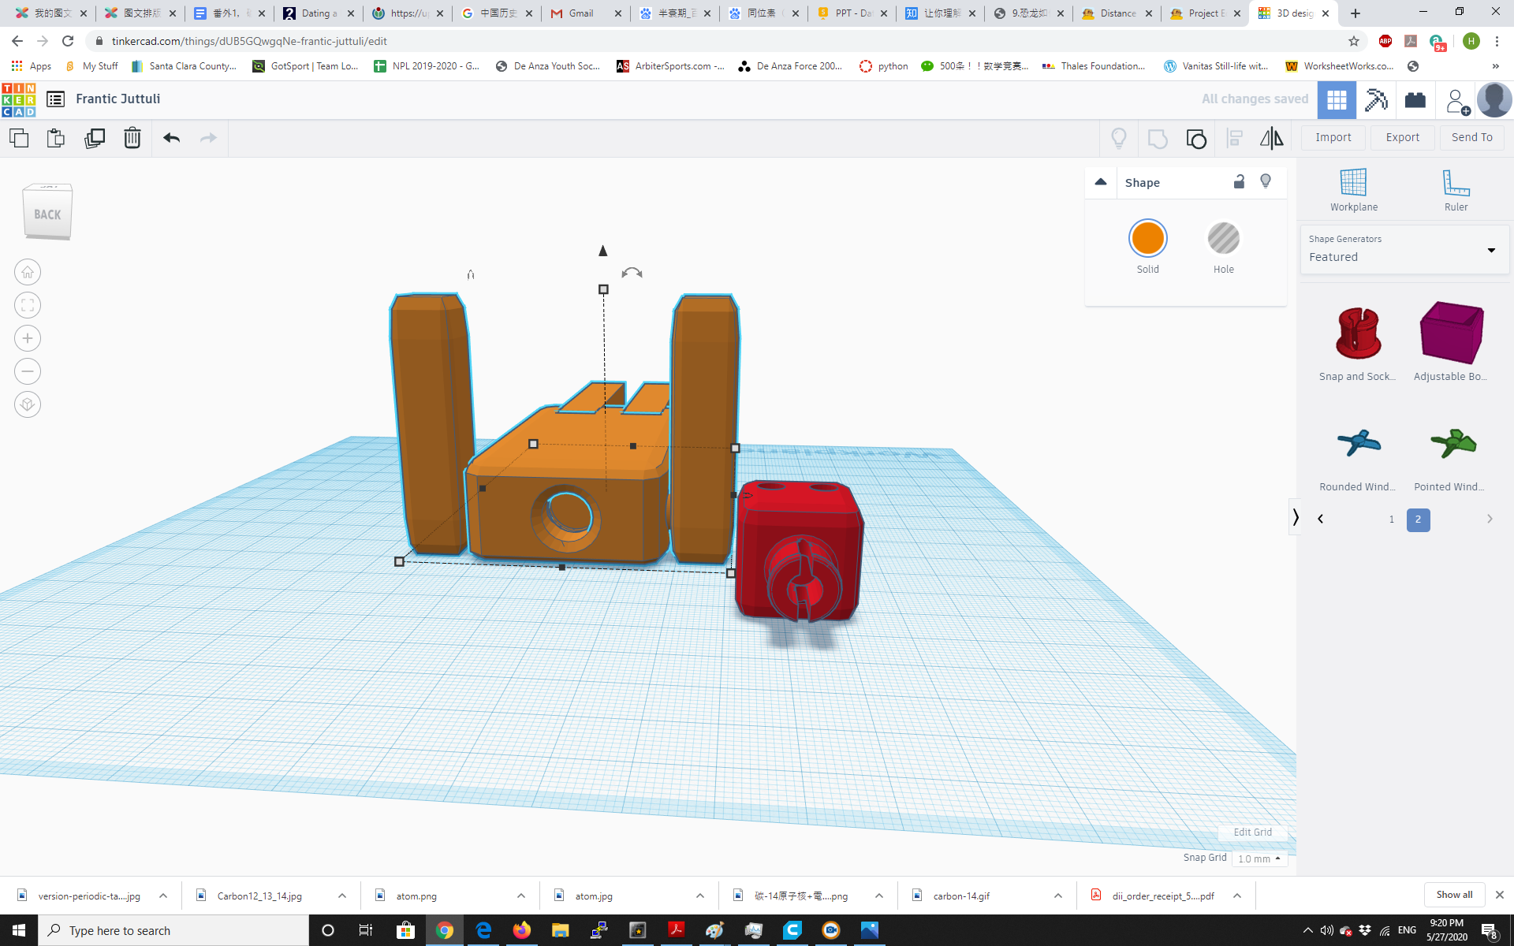Screen dimensions: 1514x946
Task: Go to next shapes page arrow
Action: click(1490, 519)
